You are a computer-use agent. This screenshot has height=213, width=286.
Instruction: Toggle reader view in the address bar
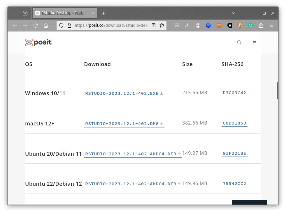[154, 26]
